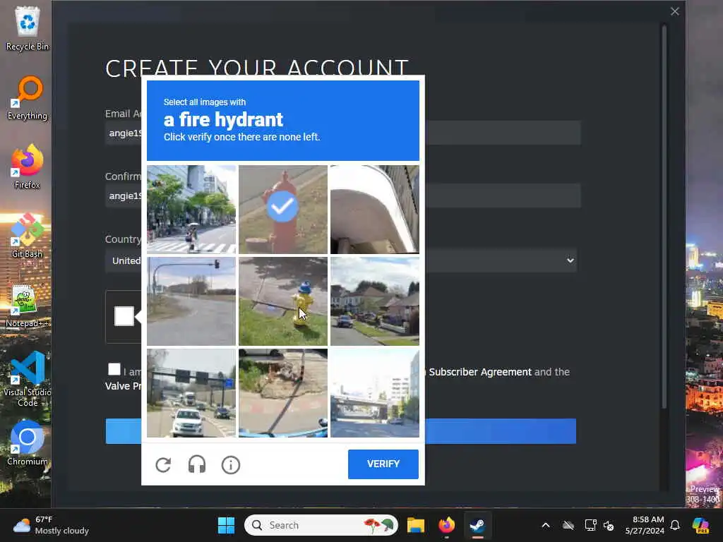Open the Windows Start menu
Image resolution: width=723 pixels, height=542 pixels.
click(x=226, y=525)
